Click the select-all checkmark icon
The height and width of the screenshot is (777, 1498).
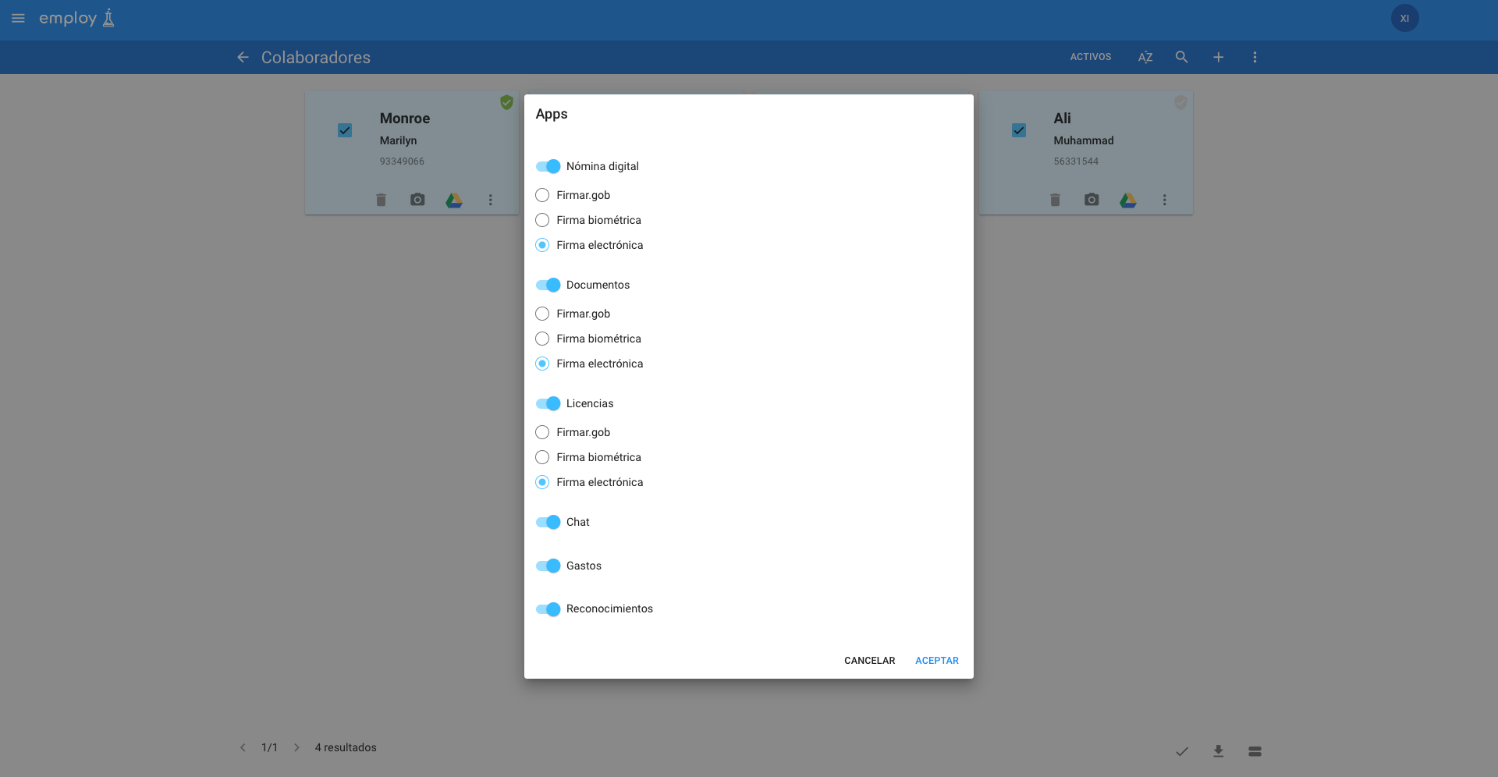[x=1182, y=751]
